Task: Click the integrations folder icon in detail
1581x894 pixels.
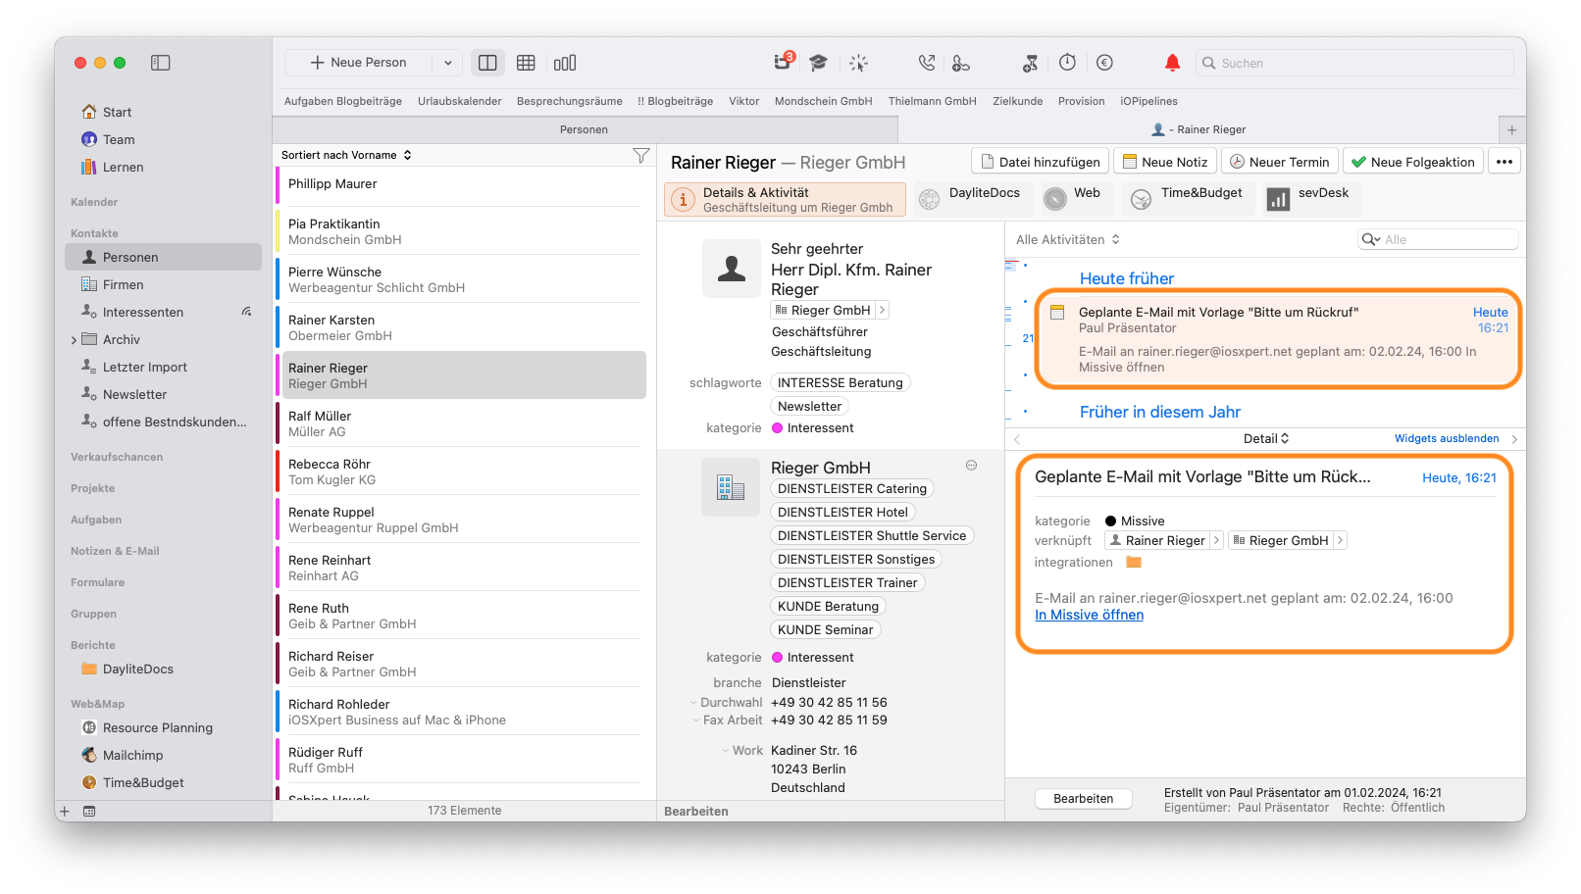Action: click(1134, 562)
